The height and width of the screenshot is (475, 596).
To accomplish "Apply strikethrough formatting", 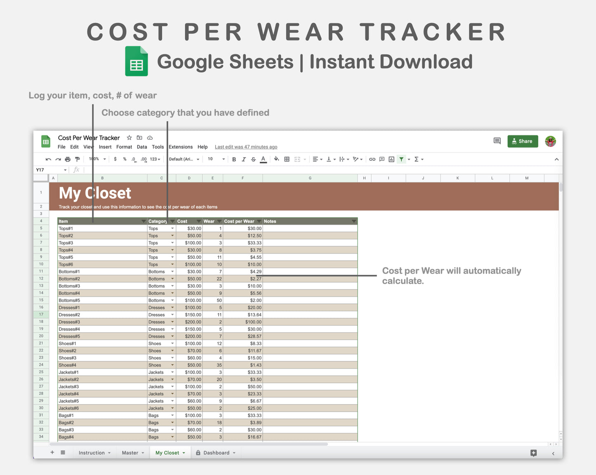I will pyautogui.click(x=253, y=159).
